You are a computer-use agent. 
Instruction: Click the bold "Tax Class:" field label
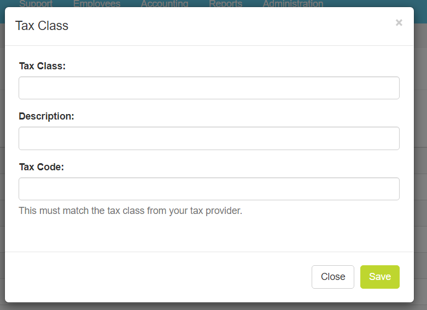pyautogui.click(x=42, y=65)
